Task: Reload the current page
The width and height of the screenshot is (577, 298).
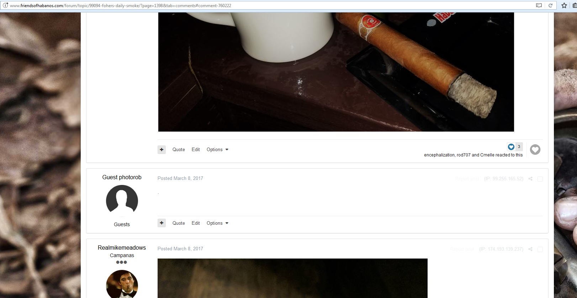Action: [x=550, y=5]
